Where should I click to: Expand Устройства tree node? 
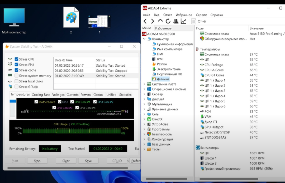tap(144, 124)
